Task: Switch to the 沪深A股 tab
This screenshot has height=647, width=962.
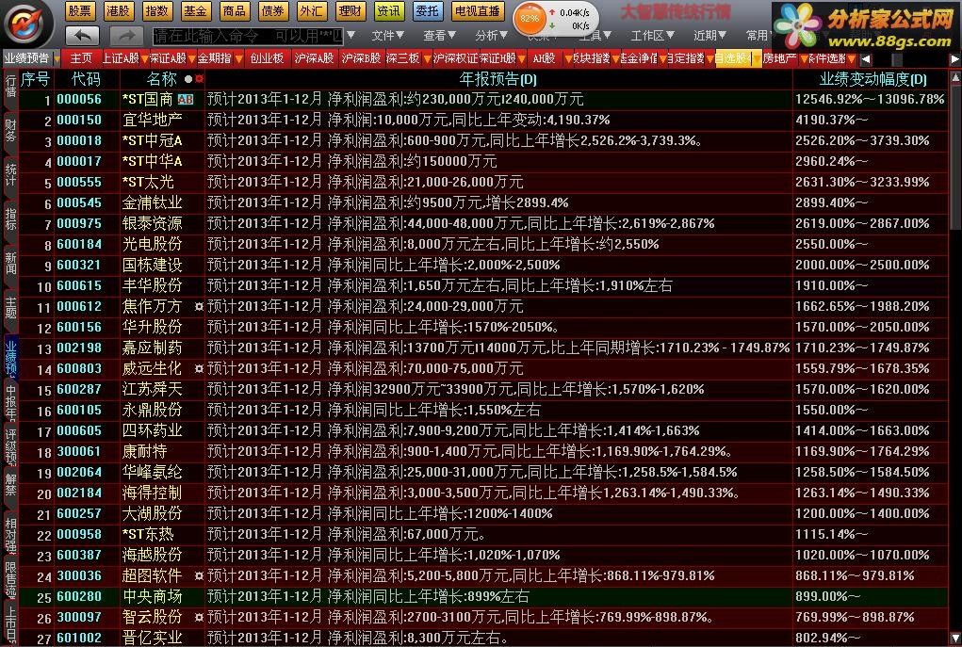Action: 314,58
